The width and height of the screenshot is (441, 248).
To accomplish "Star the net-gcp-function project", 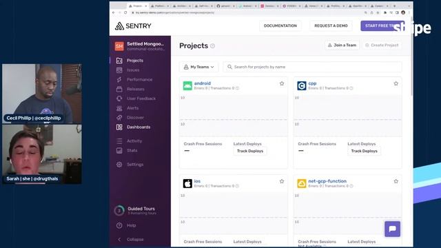I will [396, 181].
